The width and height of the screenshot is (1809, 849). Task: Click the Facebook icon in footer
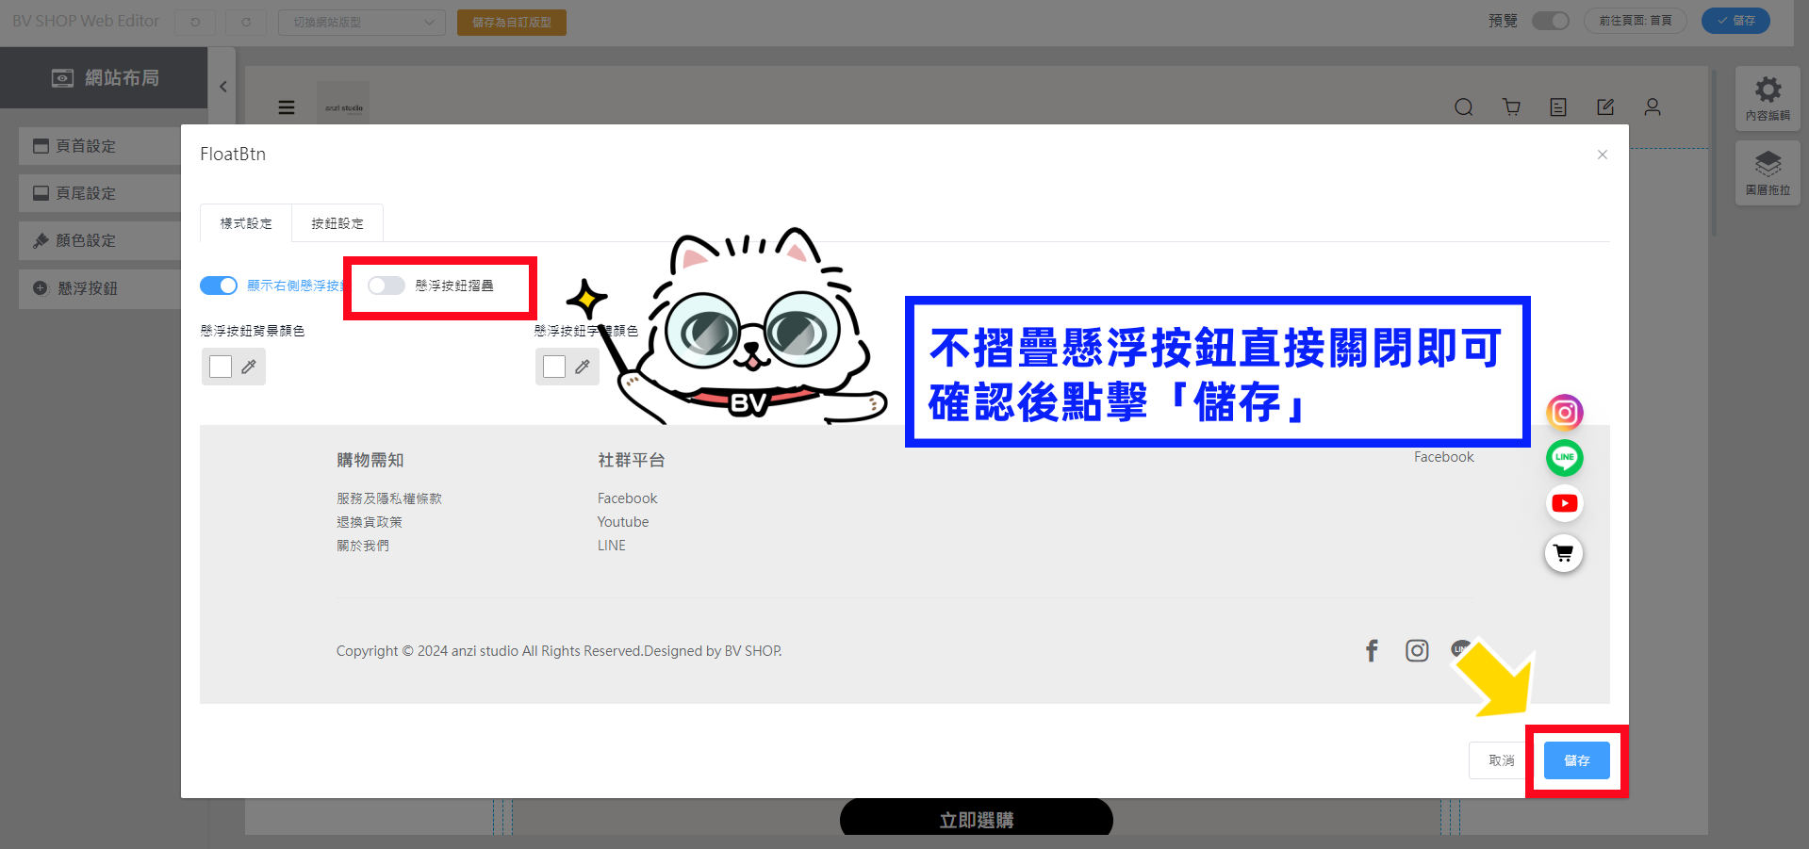tap(1372, 650)
